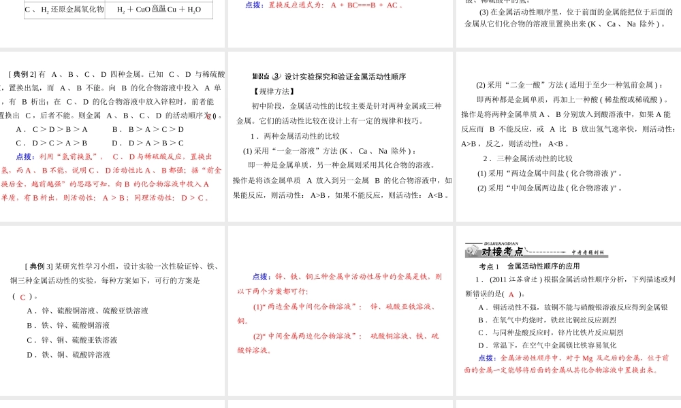Open the slide with the 置换反应通式 hint
Screen dimensions: 681x408
(340, 23)
